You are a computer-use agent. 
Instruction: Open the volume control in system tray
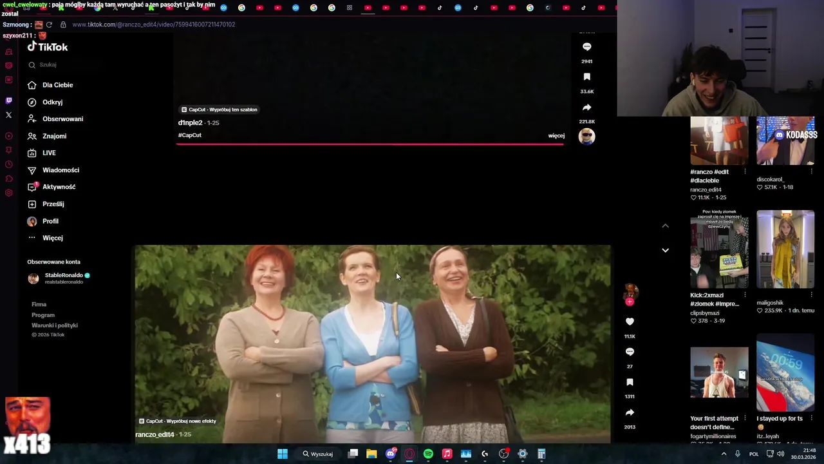(x=780, y=454)
